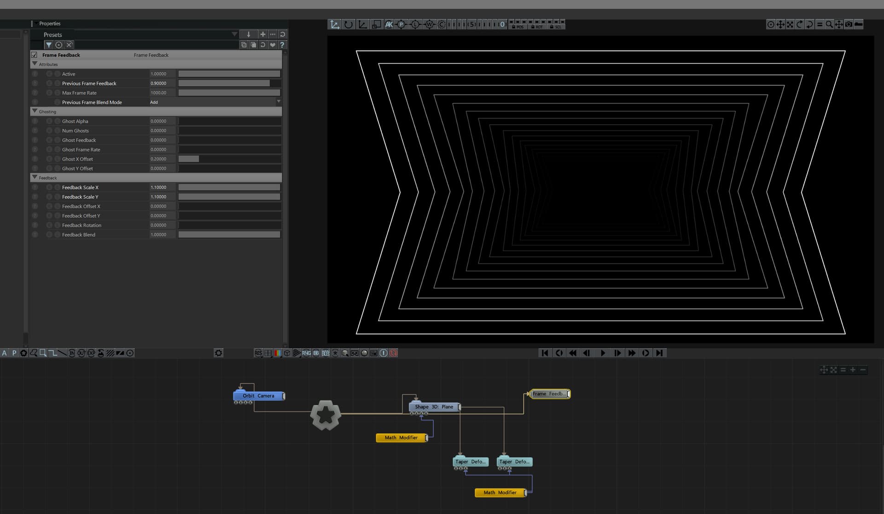The image size is (884, 514).
Task: Click the nodegraph settings gear icon
Action: pos(219,353)
